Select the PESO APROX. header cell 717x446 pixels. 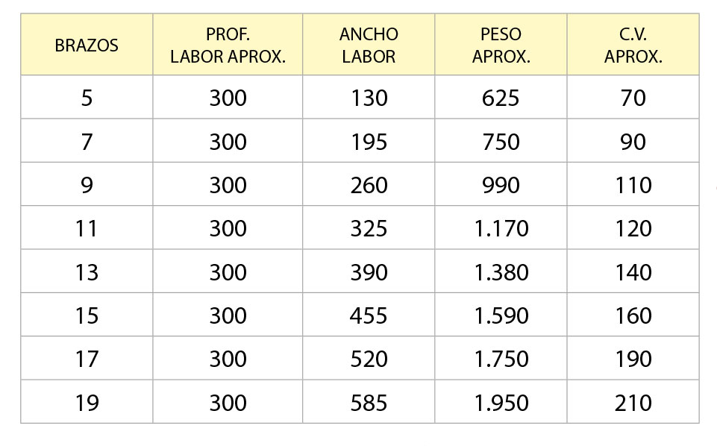click(501, 45)
